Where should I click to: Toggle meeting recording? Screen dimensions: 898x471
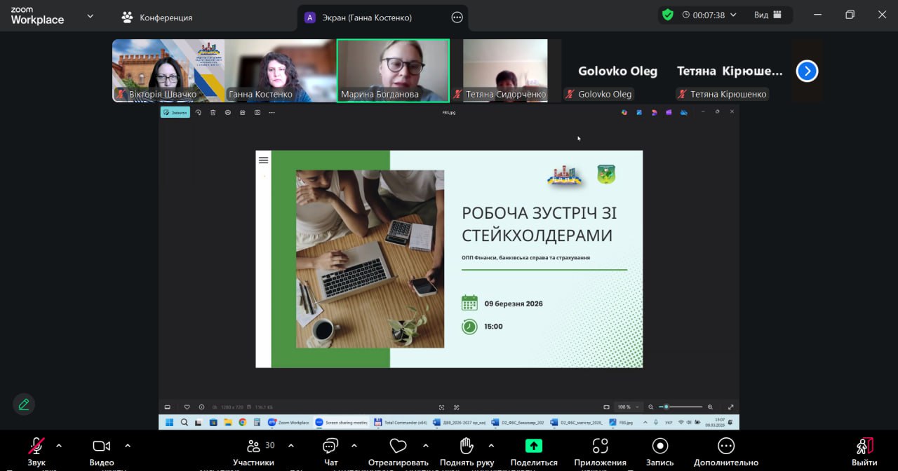pos(659,446)
